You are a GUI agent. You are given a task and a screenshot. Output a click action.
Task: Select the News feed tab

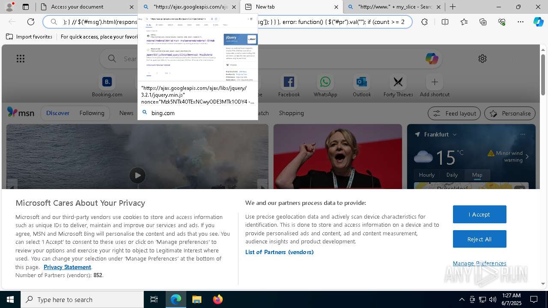(x=126, y=113)
